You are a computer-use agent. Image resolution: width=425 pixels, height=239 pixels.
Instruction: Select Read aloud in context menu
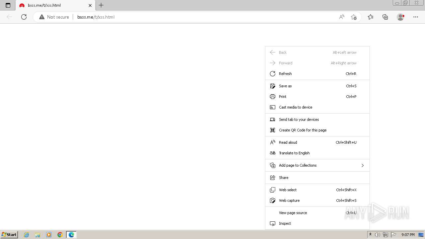coord(317,142)
